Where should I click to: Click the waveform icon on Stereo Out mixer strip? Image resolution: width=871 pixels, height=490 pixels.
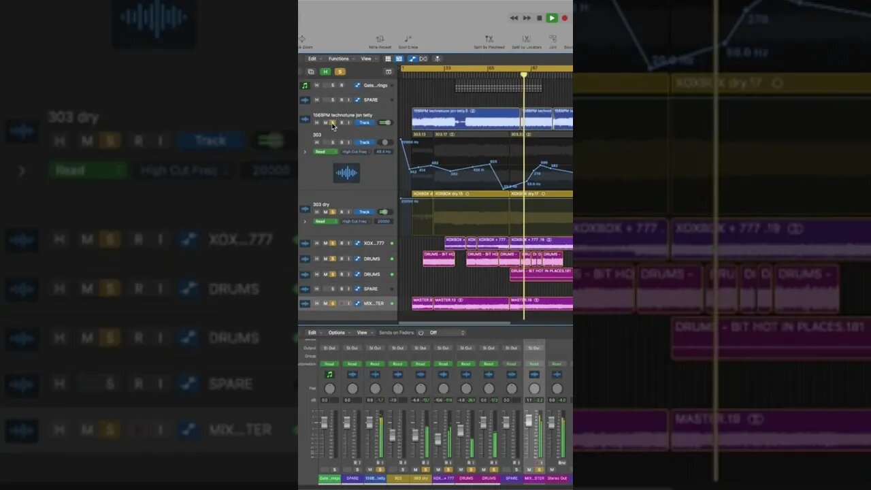click(557, 374)
